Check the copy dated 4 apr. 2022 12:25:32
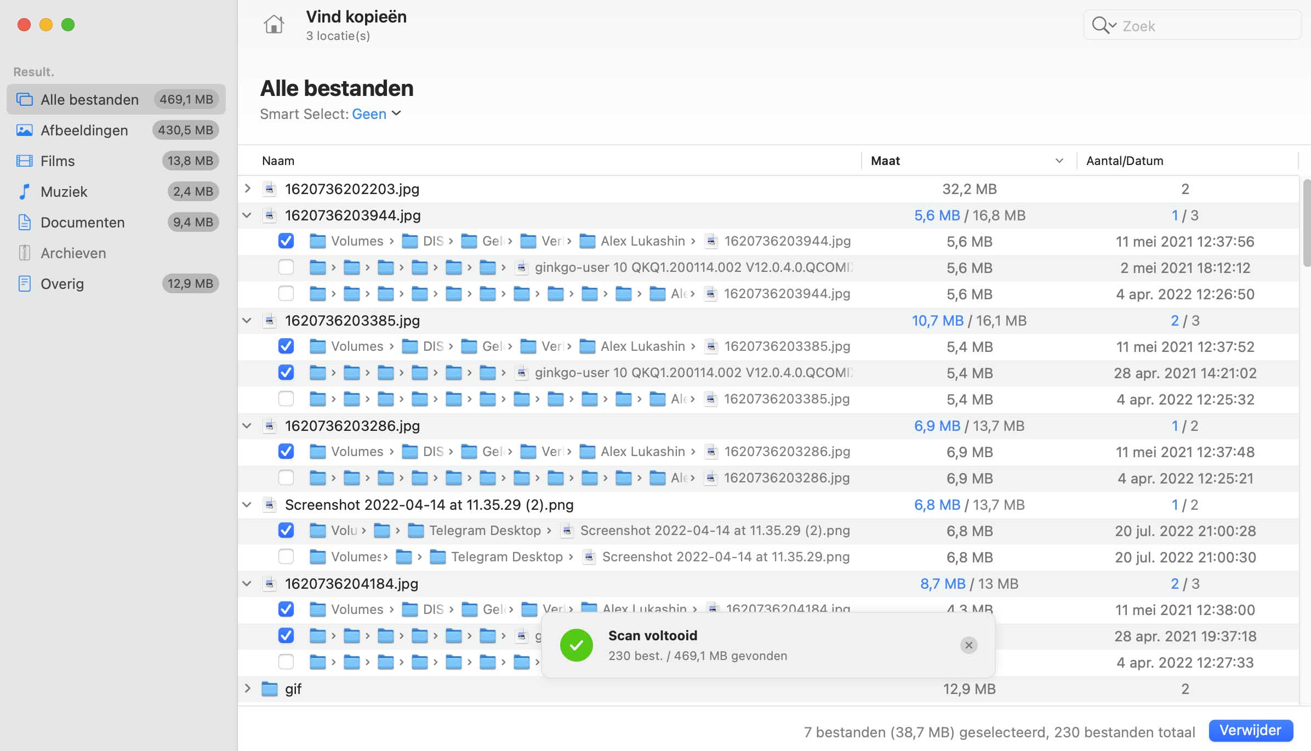Screen dimensions: 1311x751 286,399
